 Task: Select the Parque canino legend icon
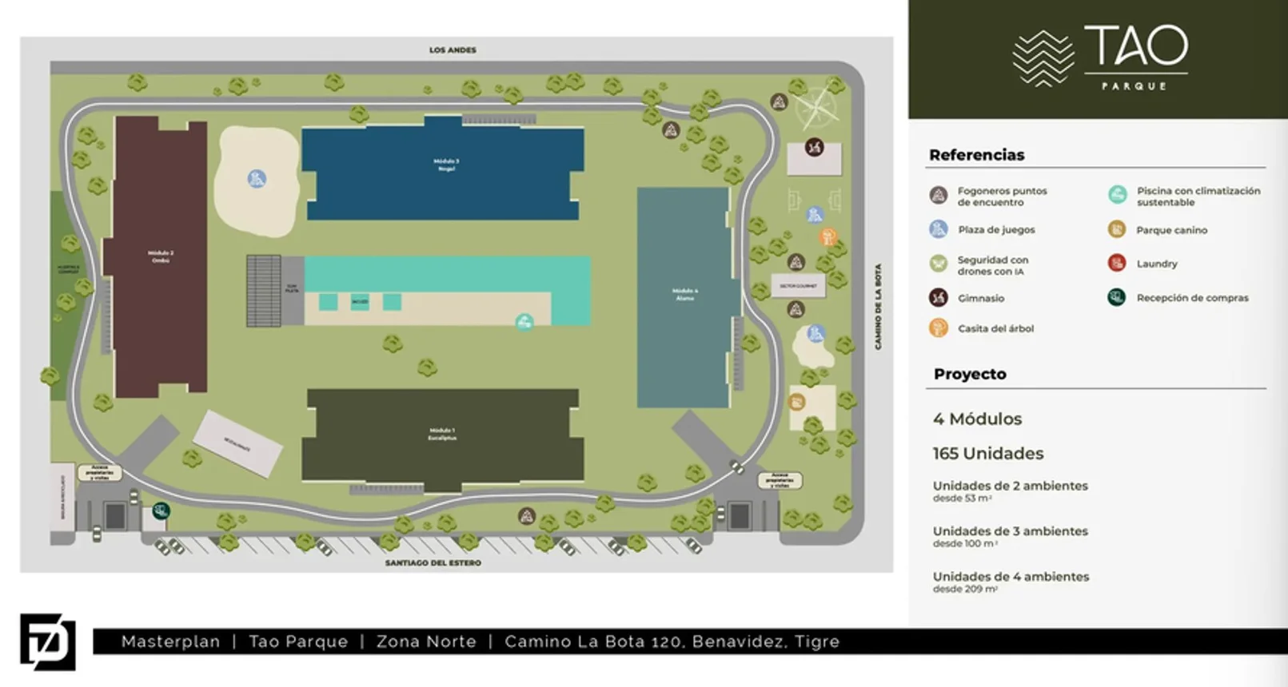1117,229
